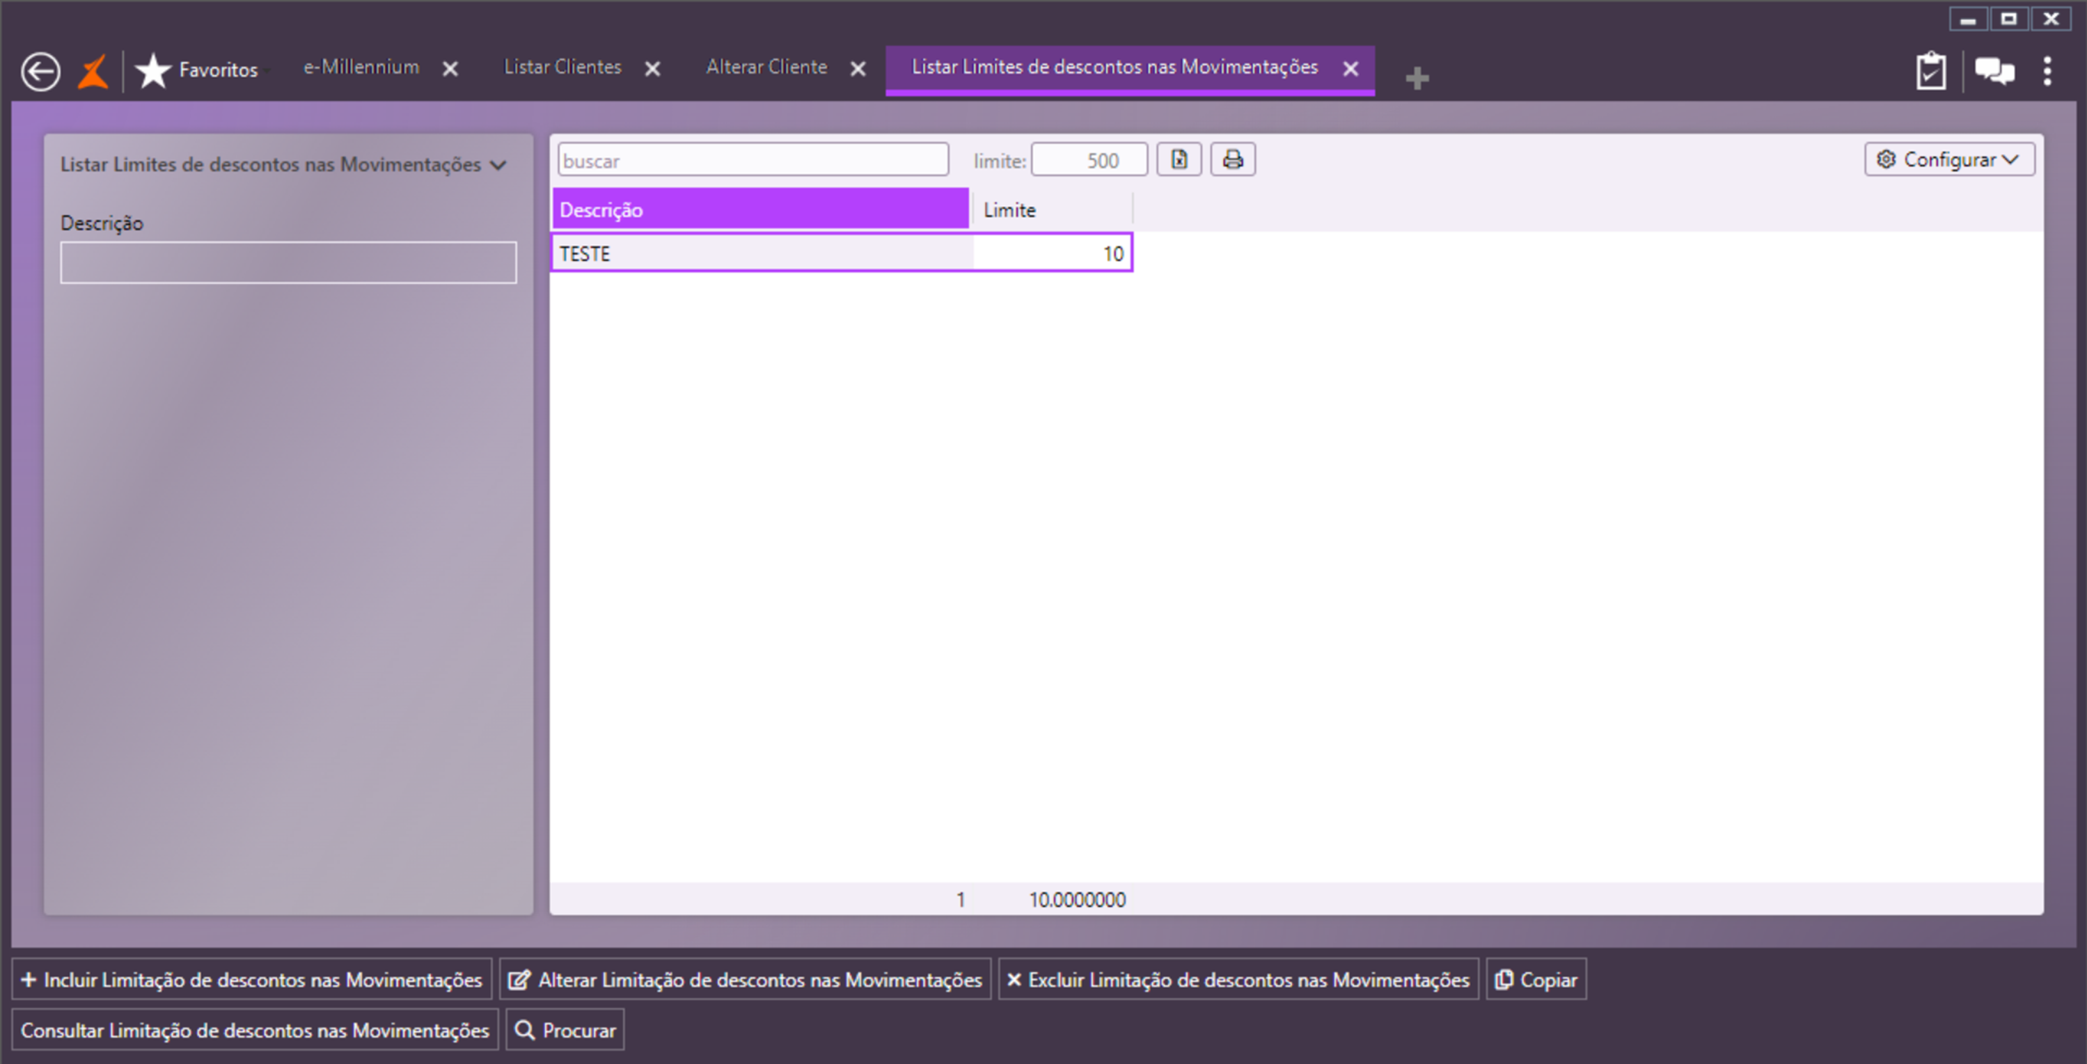
Task: Open the three-dot options menu
Action: [2047, 71]
